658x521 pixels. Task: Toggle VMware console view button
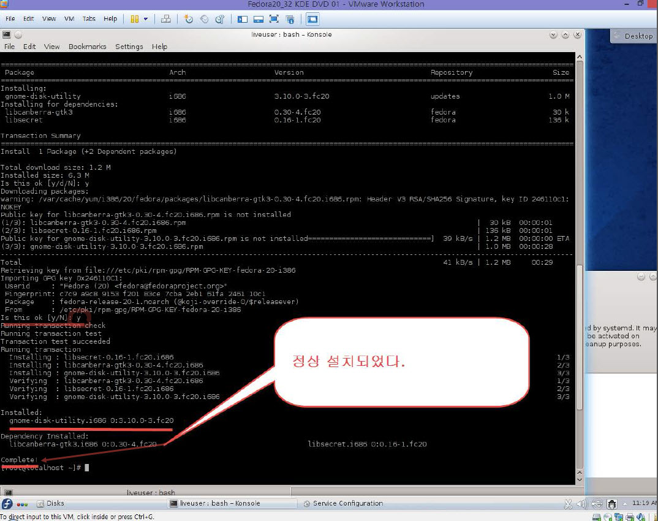click(312, 19)
